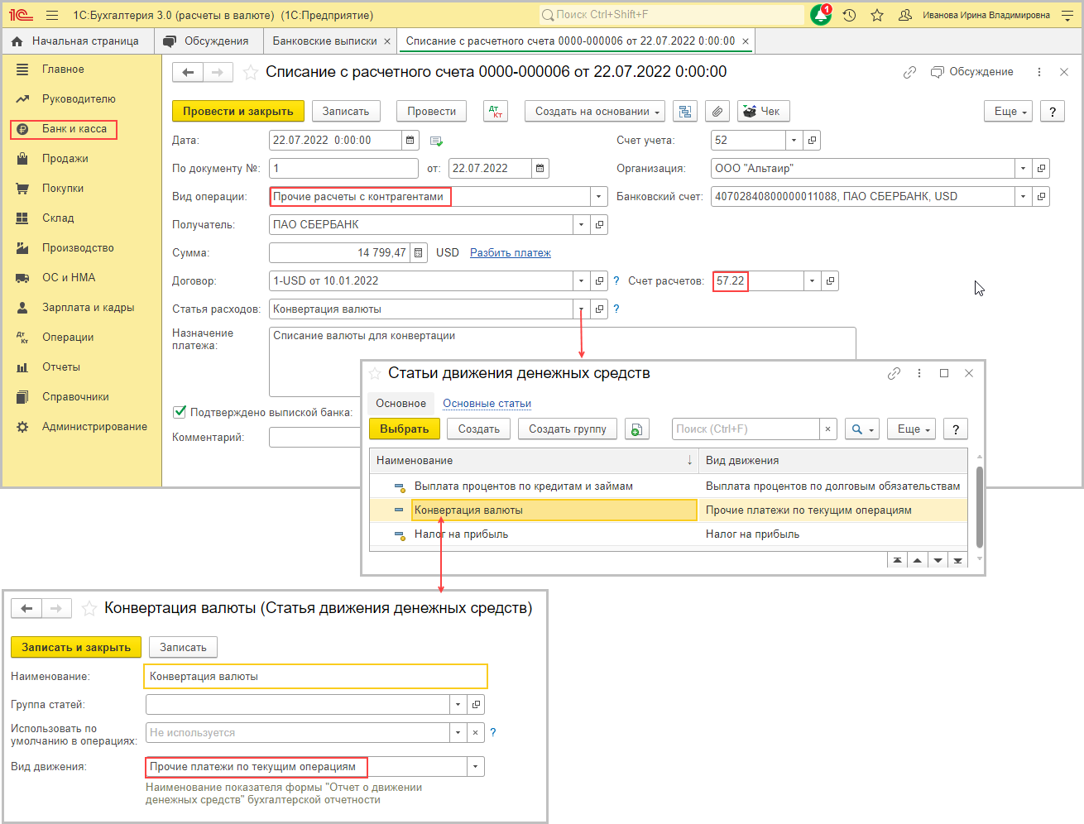Expand the Группа статей dropdown
The width and height of the screenshot is (1084, 824).
(x=458, y=705)
